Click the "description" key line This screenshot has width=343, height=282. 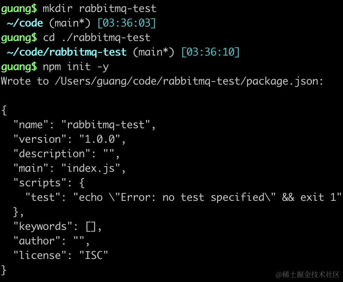[x=66, y=154]
